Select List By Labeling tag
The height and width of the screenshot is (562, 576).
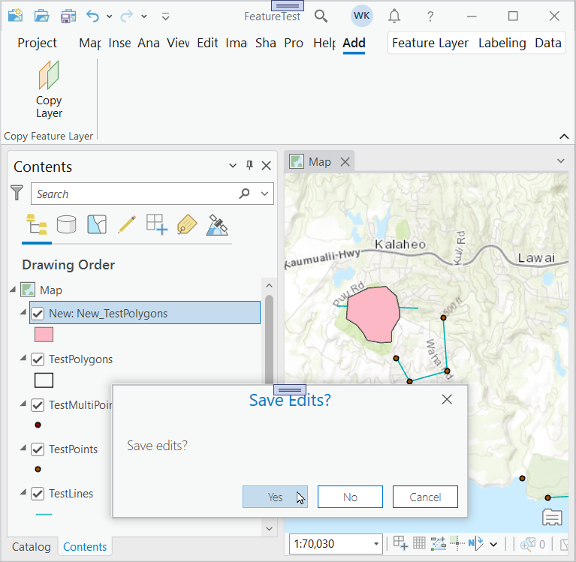pos(187,224)
